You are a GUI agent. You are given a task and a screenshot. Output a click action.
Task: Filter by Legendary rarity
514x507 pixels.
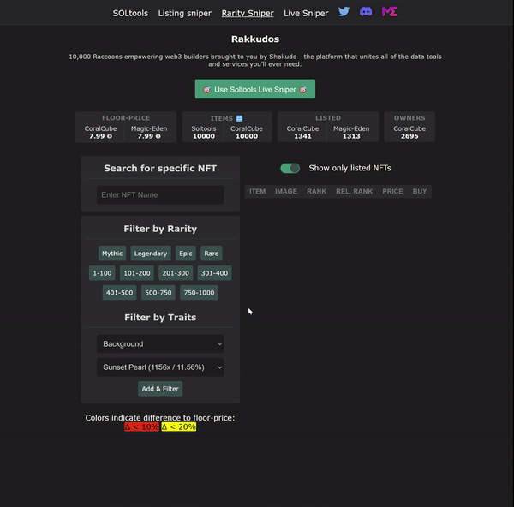151,254
